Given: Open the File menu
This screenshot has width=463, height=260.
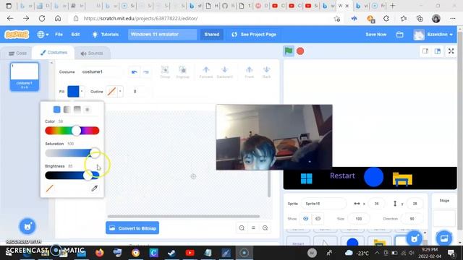Looking at the screenshot, I should pyautogui.click(x=59, y=35).
